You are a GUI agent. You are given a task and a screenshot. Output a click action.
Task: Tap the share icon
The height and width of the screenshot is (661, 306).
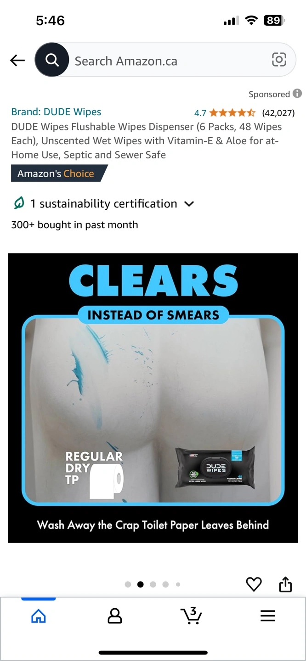click(285, 584)
